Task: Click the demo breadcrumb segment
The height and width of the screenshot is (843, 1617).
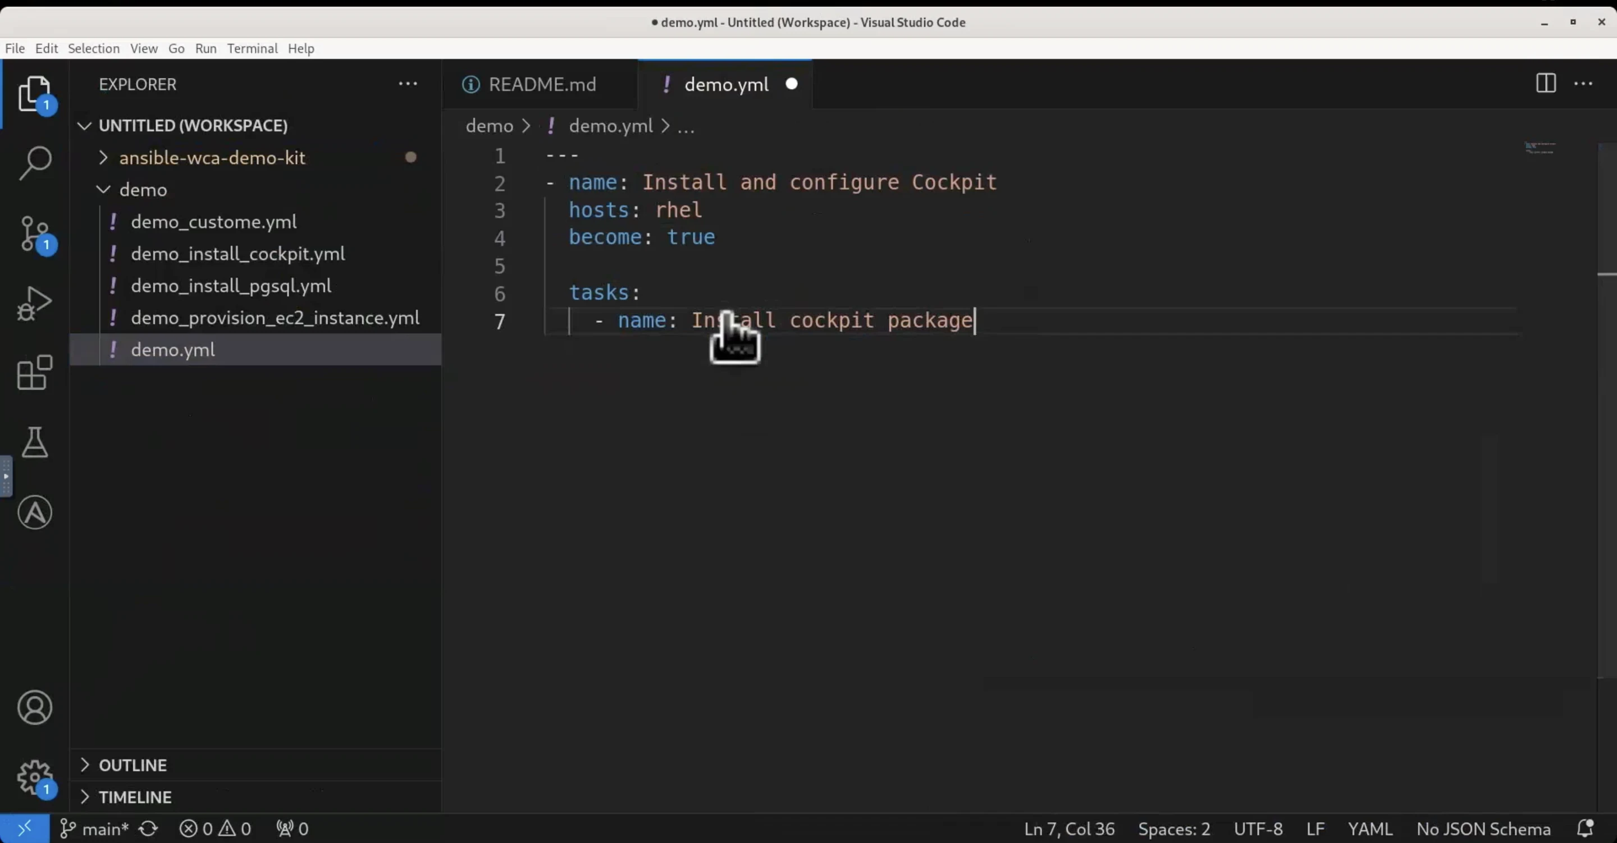Action: click(489, 126)
